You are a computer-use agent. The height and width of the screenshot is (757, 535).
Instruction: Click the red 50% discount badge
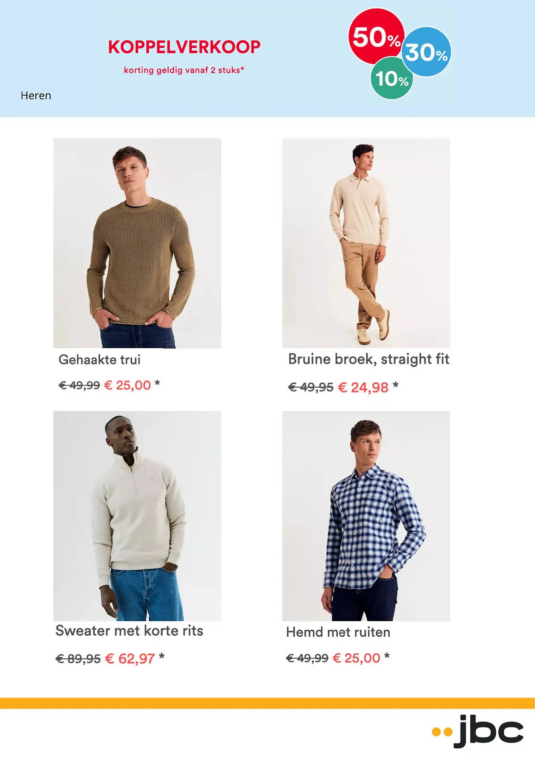pos(376,36)
